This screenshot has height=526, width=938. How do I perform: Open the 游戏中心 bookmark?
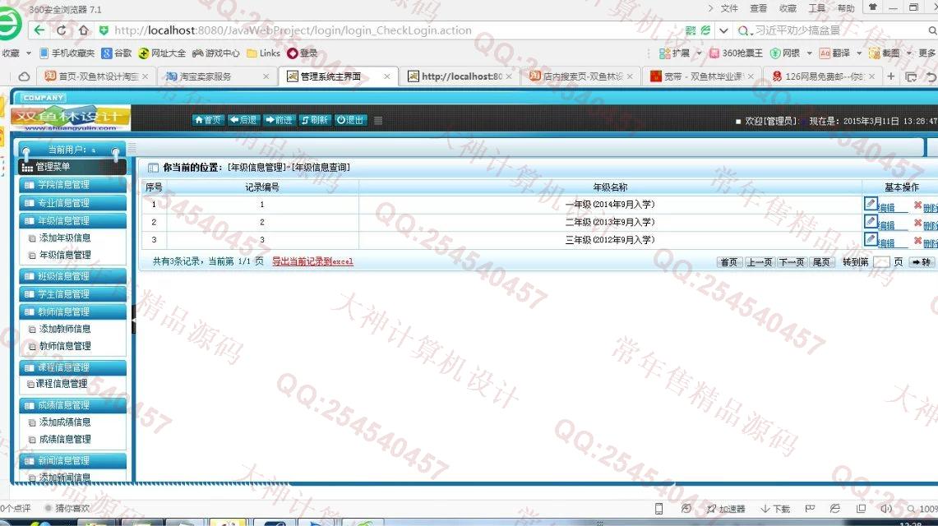pyautogui.click(x=216, y=53)
